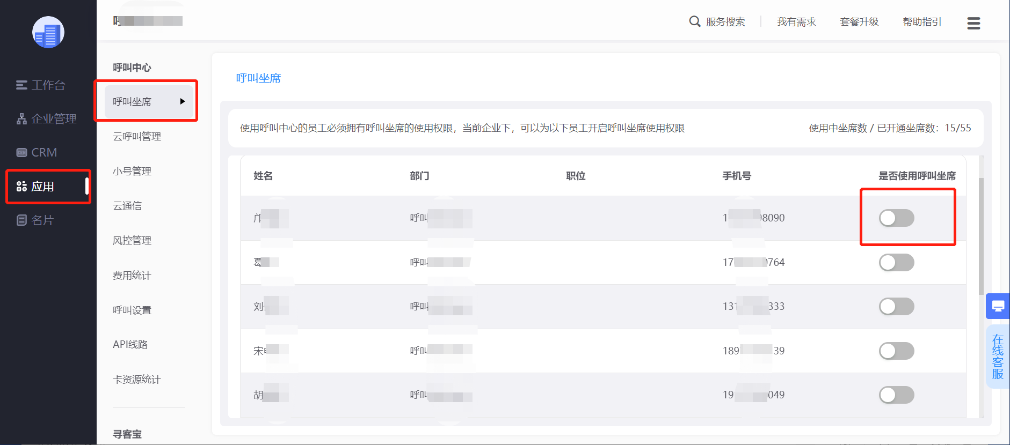Enable call seat for phone ending 39
The image size is (1010, 445).
pos(896,351)
